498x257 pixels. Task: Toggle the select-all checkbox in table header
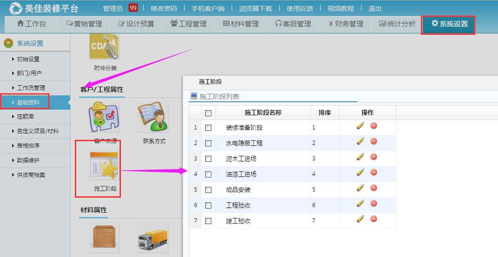tap(209, 113)
